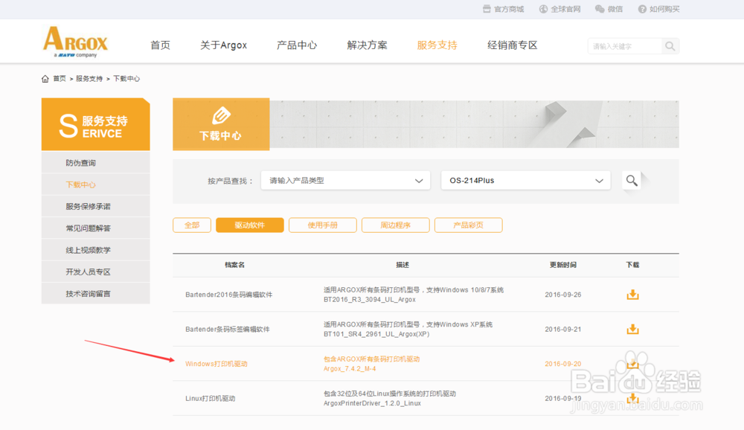Select the 使用手册 filter tab
Screen dimensions: 744x430
[323, 225]
